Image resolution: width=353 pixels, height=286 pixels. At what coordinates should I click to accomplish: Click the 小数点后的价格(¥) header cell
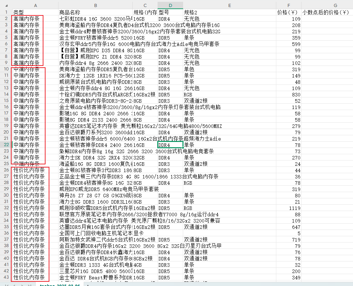coord(327,12)
